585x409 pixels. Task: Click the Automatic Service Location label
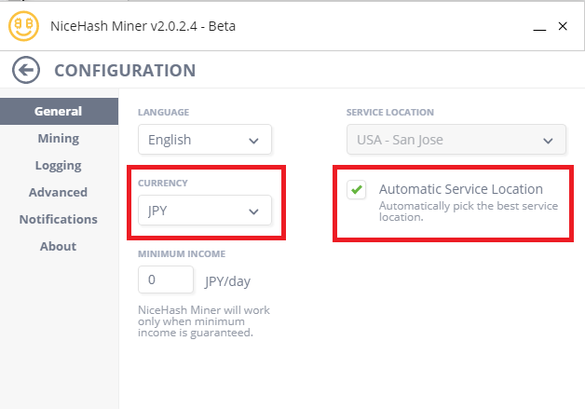pos(460,189)
